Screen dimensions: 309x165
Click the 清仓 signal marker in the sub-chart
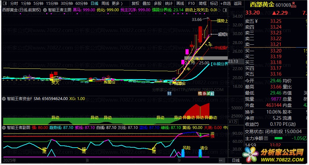tap(204, 148)
